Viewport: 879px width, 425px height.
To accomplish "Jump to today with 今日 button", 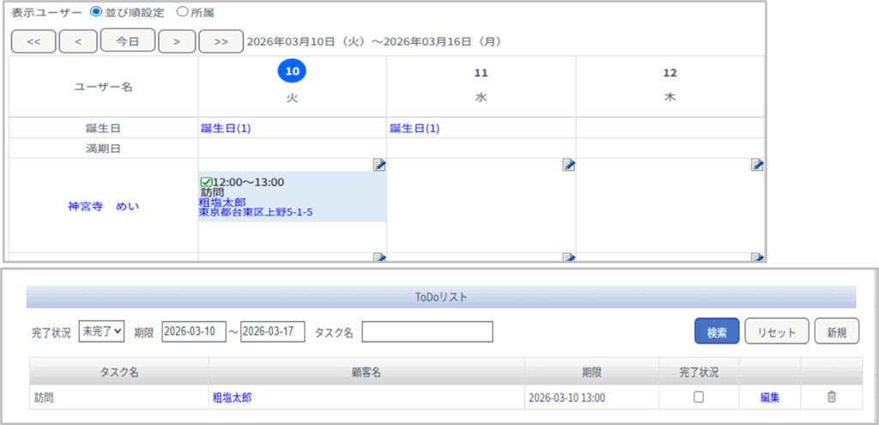I will (x=127, y=40).
